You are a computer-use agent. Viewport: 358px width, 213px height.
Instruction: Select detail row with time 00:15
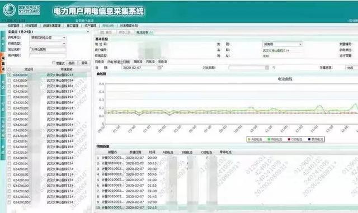tap(226, 163)
